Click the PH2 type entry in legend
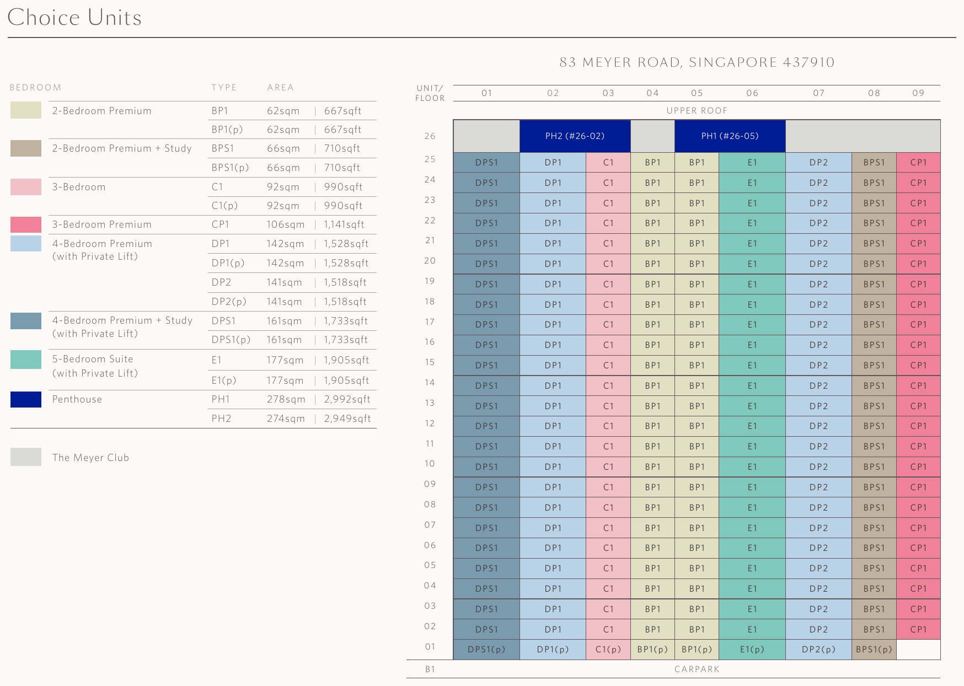 click(x=221, y=419)
